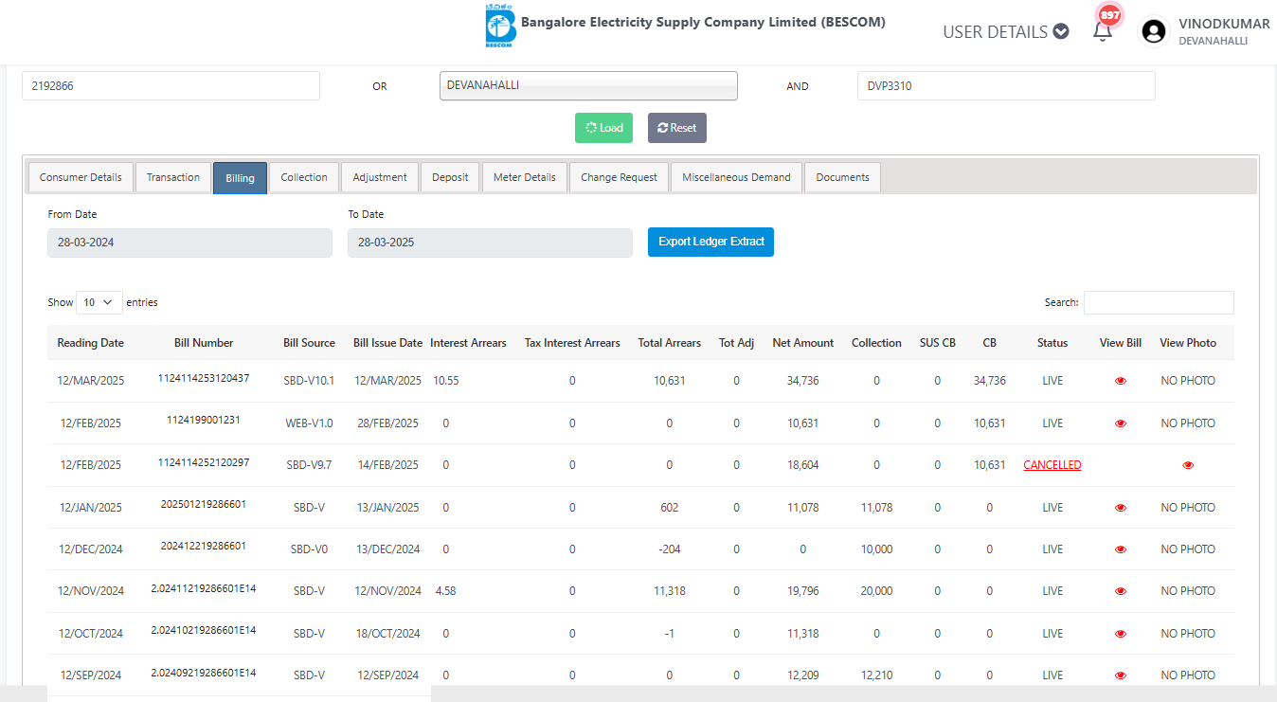
Task: Click the From Date field
Action: [189, 243]
